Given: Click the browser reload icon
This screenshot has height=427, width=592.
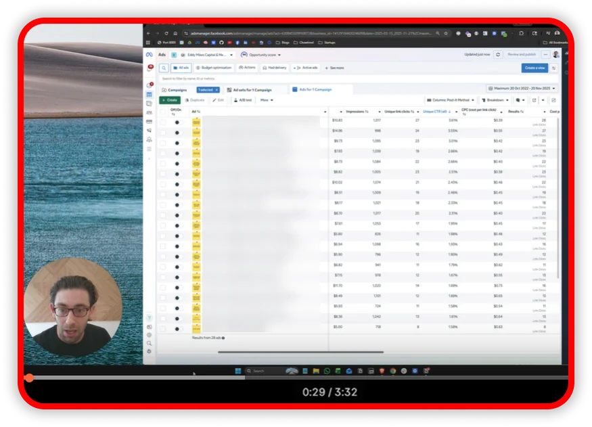Looking at the screenshot, I should (166, 32).
